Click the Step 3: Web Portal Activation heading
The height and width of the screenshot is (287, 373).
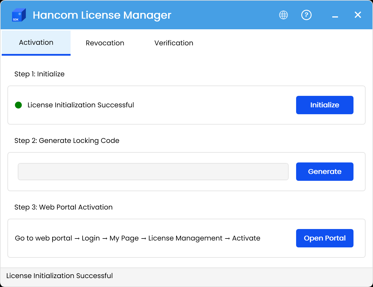pyautogui.click(x=63, y=207)
